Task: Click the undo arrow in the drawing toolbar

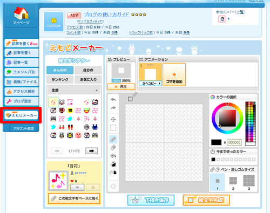Action: (113, 99)
